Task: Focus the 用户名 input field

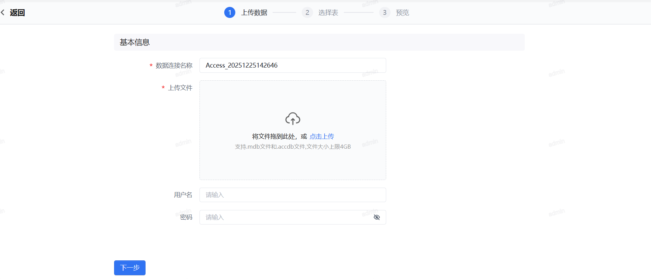Action: [x=292, y=195]
